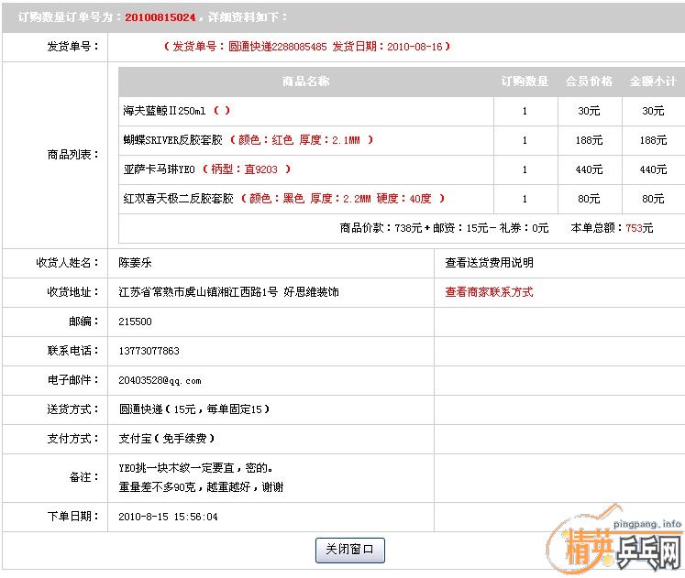Click the order number 20100815024

click(x=160, y=17)
